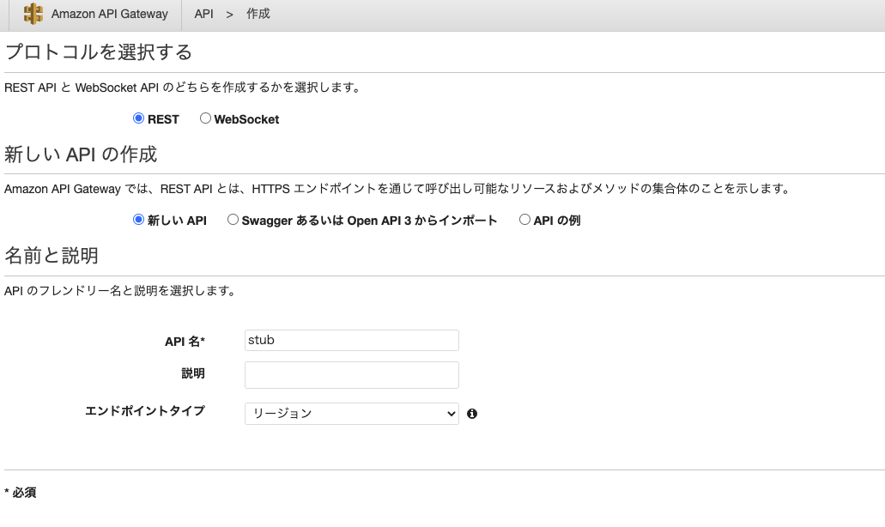Screen dimensions: 885x527
Task: Focus the API 名 input containing stub
Action: (x=352, y=340)
